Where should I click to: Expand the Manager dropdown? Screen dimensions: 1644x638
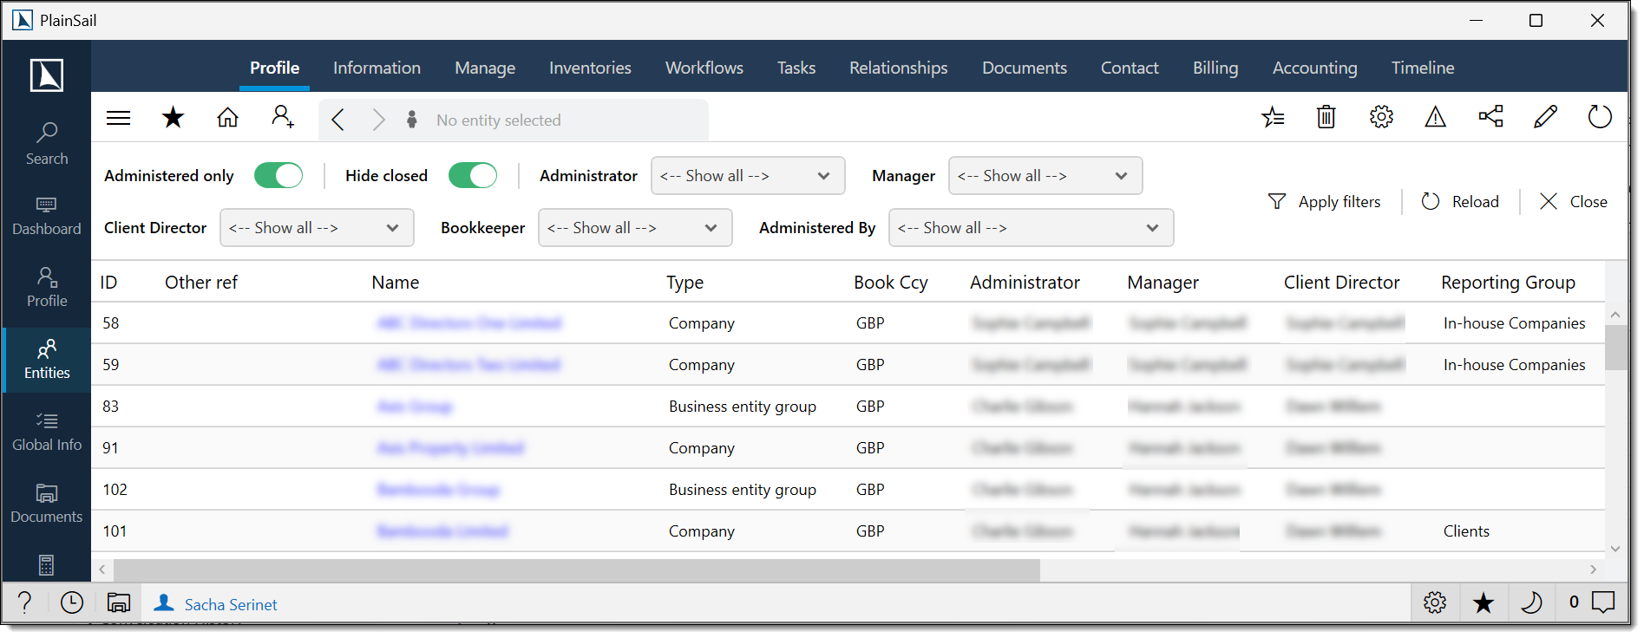coord(1045,176)
